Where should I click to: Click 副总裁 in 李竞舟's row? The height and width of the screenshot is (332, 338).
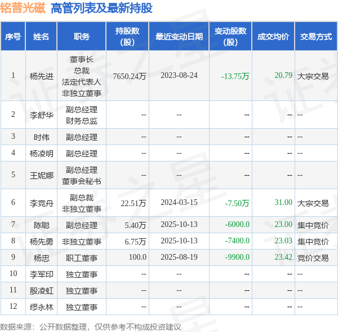tap(82, 198)
